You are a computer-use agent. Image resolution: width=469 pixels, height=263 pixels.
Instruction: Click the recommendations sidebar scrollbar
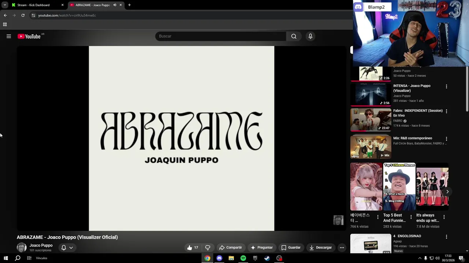pyautogui.click(x=467, y=89)
